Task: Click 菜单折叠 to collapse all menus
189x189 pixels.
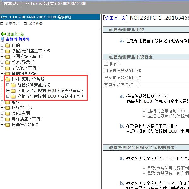Action: [36, 23]
